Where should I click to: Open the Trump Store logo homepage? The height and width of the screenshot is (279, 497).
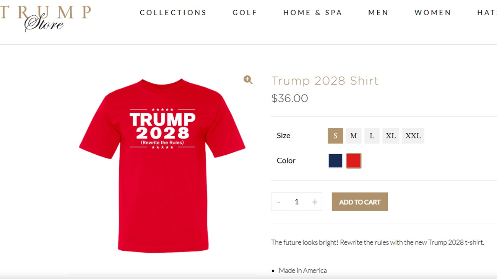pyautogui.click(x=45, y=18)
